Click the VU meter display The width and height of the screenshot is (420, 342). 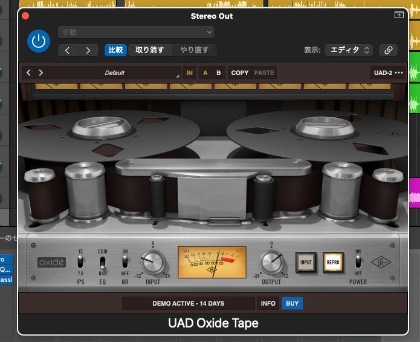click(x=212, y=262)
